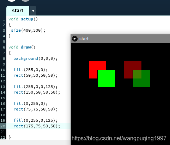Place cursor on 'void setup()' line
The width and height of the screenshot is (170, 145).
point(23,19)
